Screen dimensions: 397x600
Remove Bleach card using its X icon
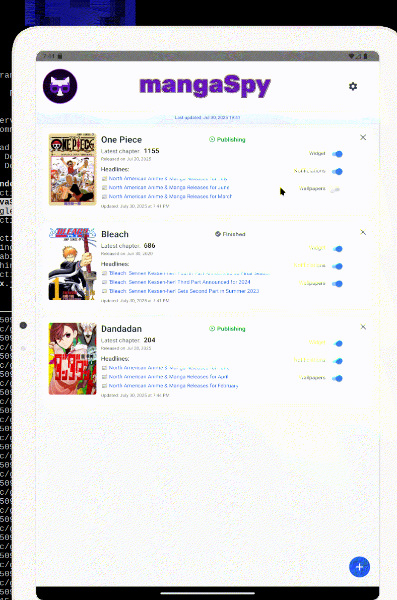coord(363,232)
